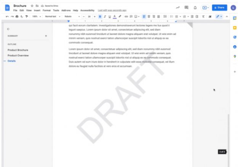Decrease the indent
238x167 pixels.
click(192, 16)
